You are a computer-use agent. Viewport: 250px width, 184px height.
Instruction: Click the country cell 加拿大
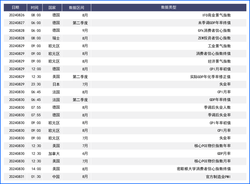[x=54, y=154]
